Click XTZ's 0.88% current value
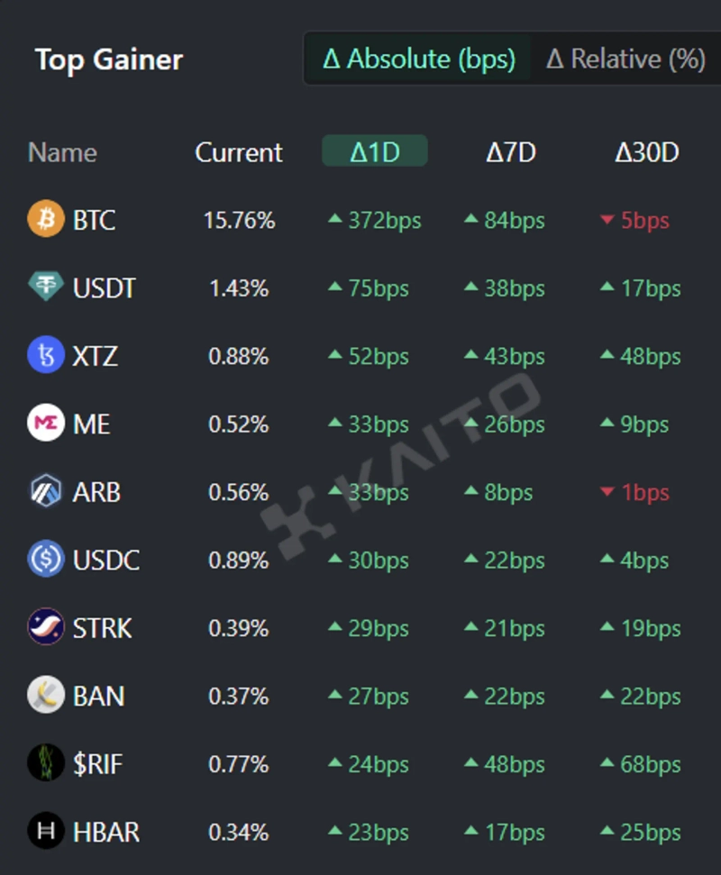 [239, 356]
